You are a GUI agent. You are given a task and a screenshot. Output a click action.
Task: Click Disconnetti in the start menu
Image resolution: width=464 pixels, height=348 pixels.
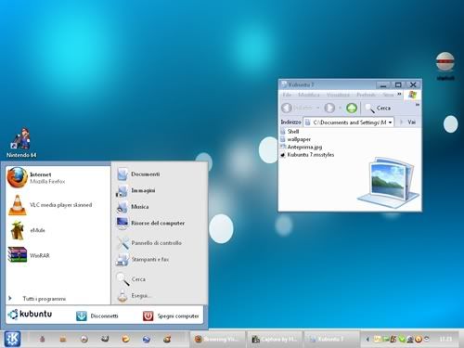[97, 316]
